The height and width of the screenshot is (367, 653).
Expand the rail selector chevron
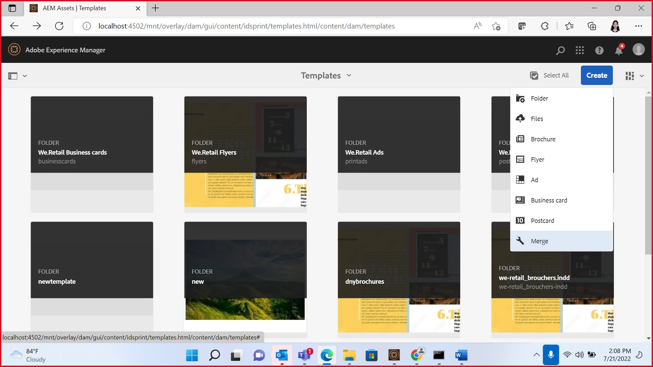[25, 76]
